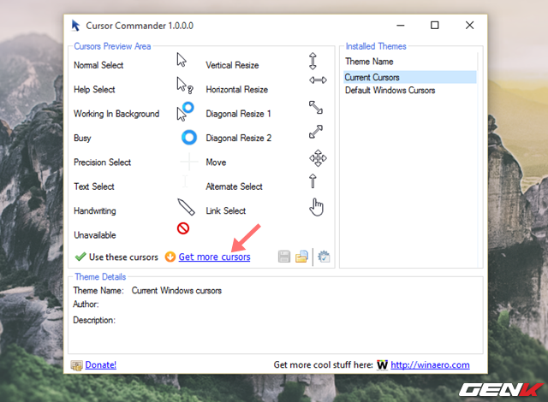Click the Link Select hand cursor icon
Screen dimensions: 548x402
(318, 206)
